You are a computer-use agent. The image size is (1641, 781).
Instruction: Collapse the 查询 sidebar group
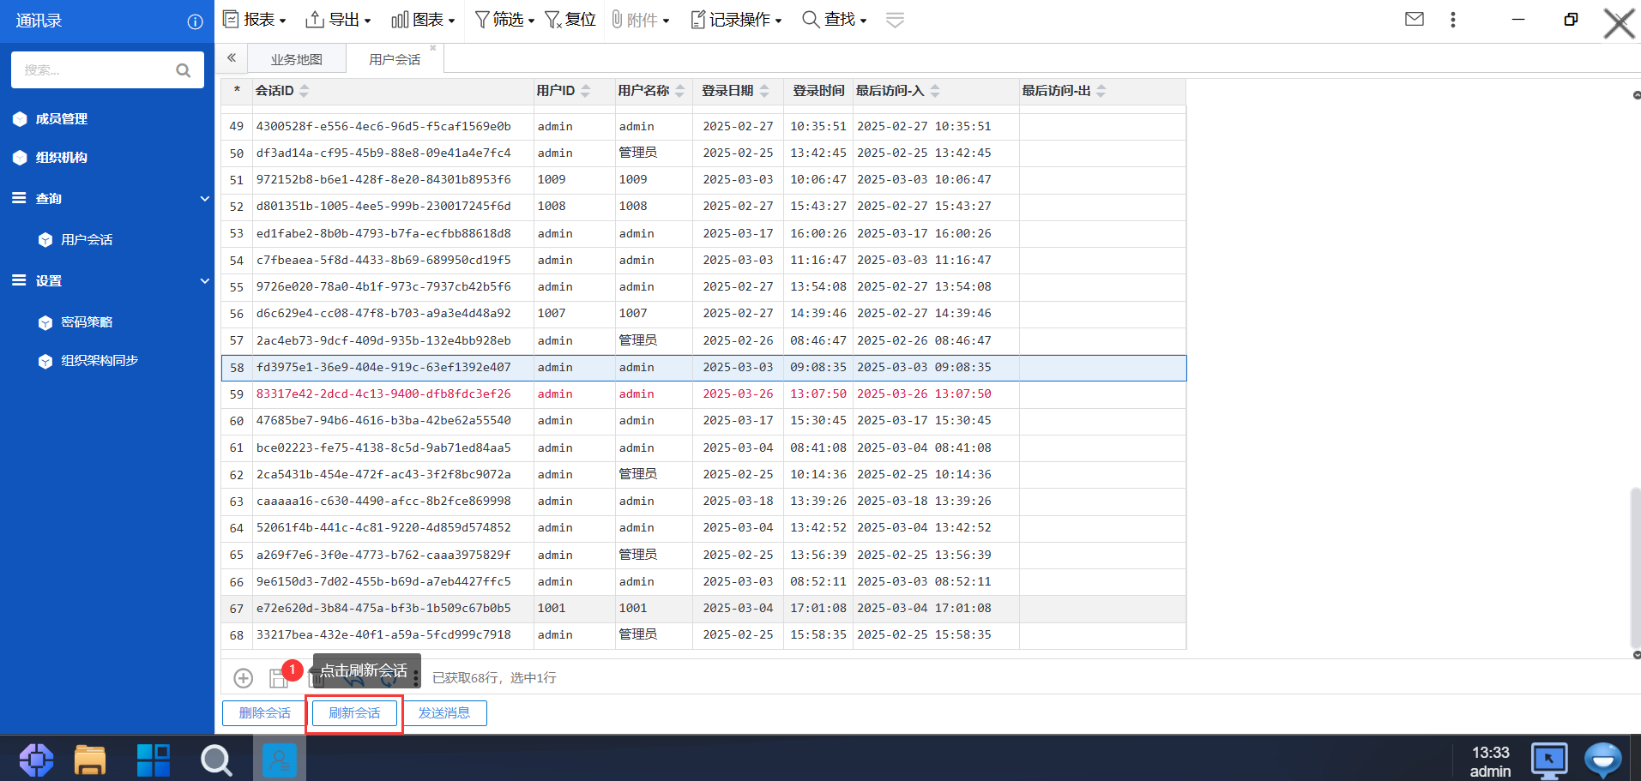pos(204,199)
